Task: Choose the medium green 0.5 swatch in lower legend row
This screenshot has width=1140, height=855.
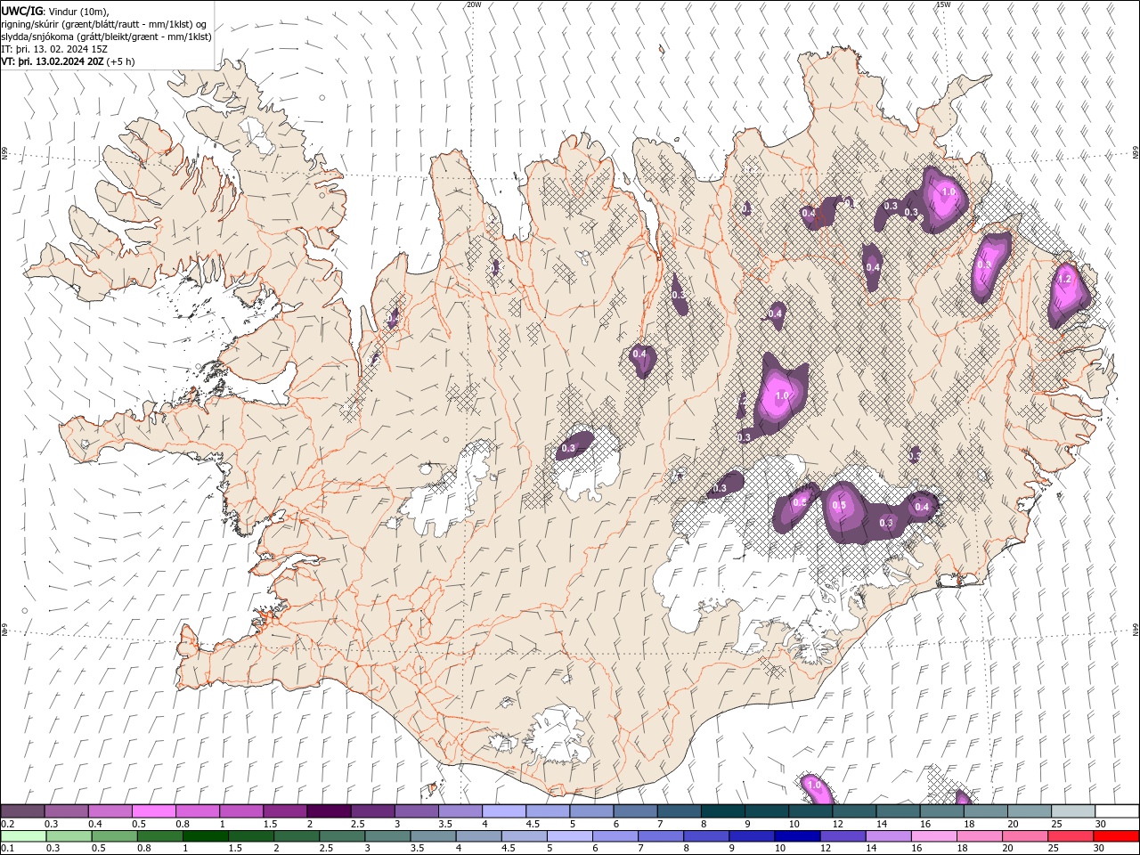Action: coord(114,836)
